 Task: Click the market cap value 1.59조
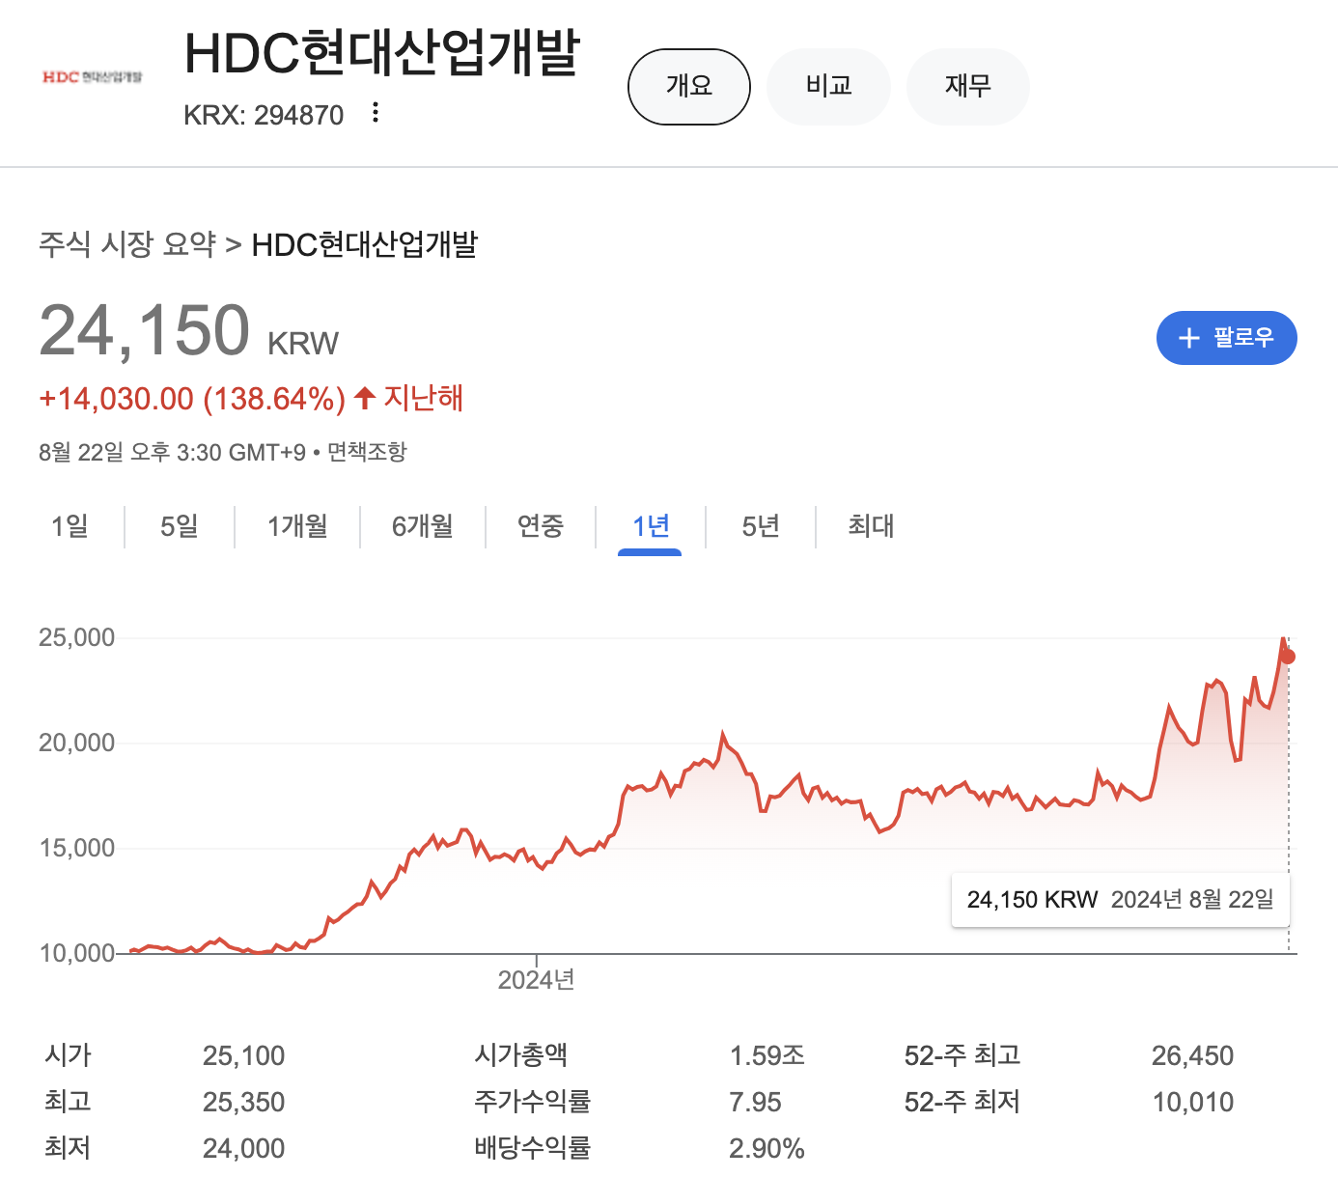click(767, 1055)
